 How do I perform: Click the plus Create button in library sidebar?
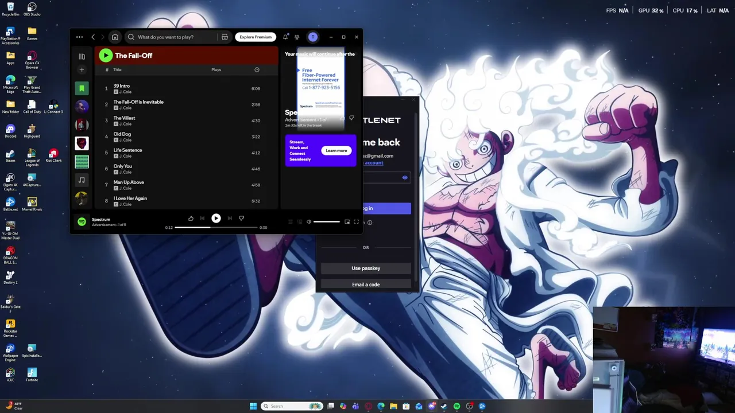[82, 70]
